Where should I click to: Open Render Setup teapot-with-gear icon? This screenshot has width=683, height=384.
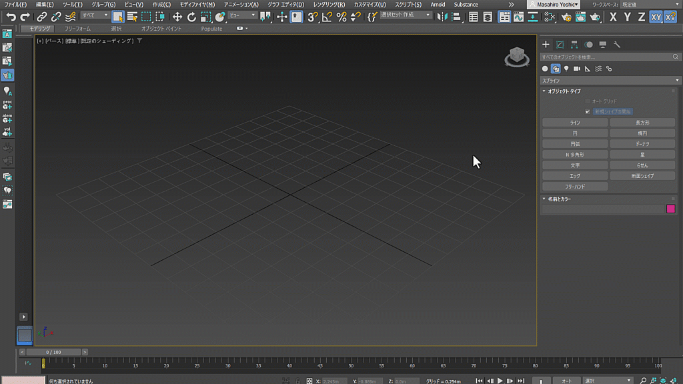tap(566, 17)
